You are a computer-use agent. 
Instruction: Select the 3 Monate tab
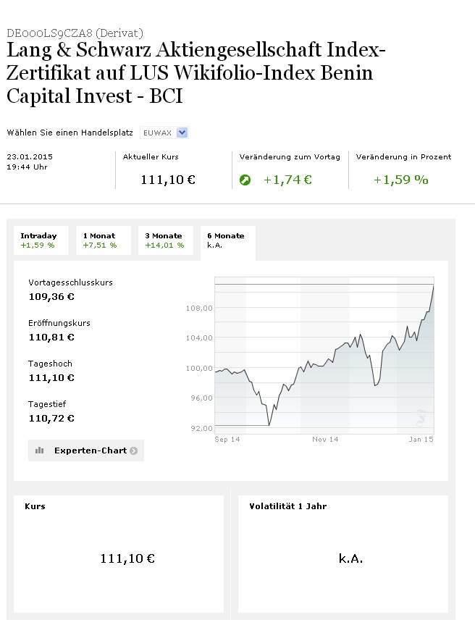[165, 240]
